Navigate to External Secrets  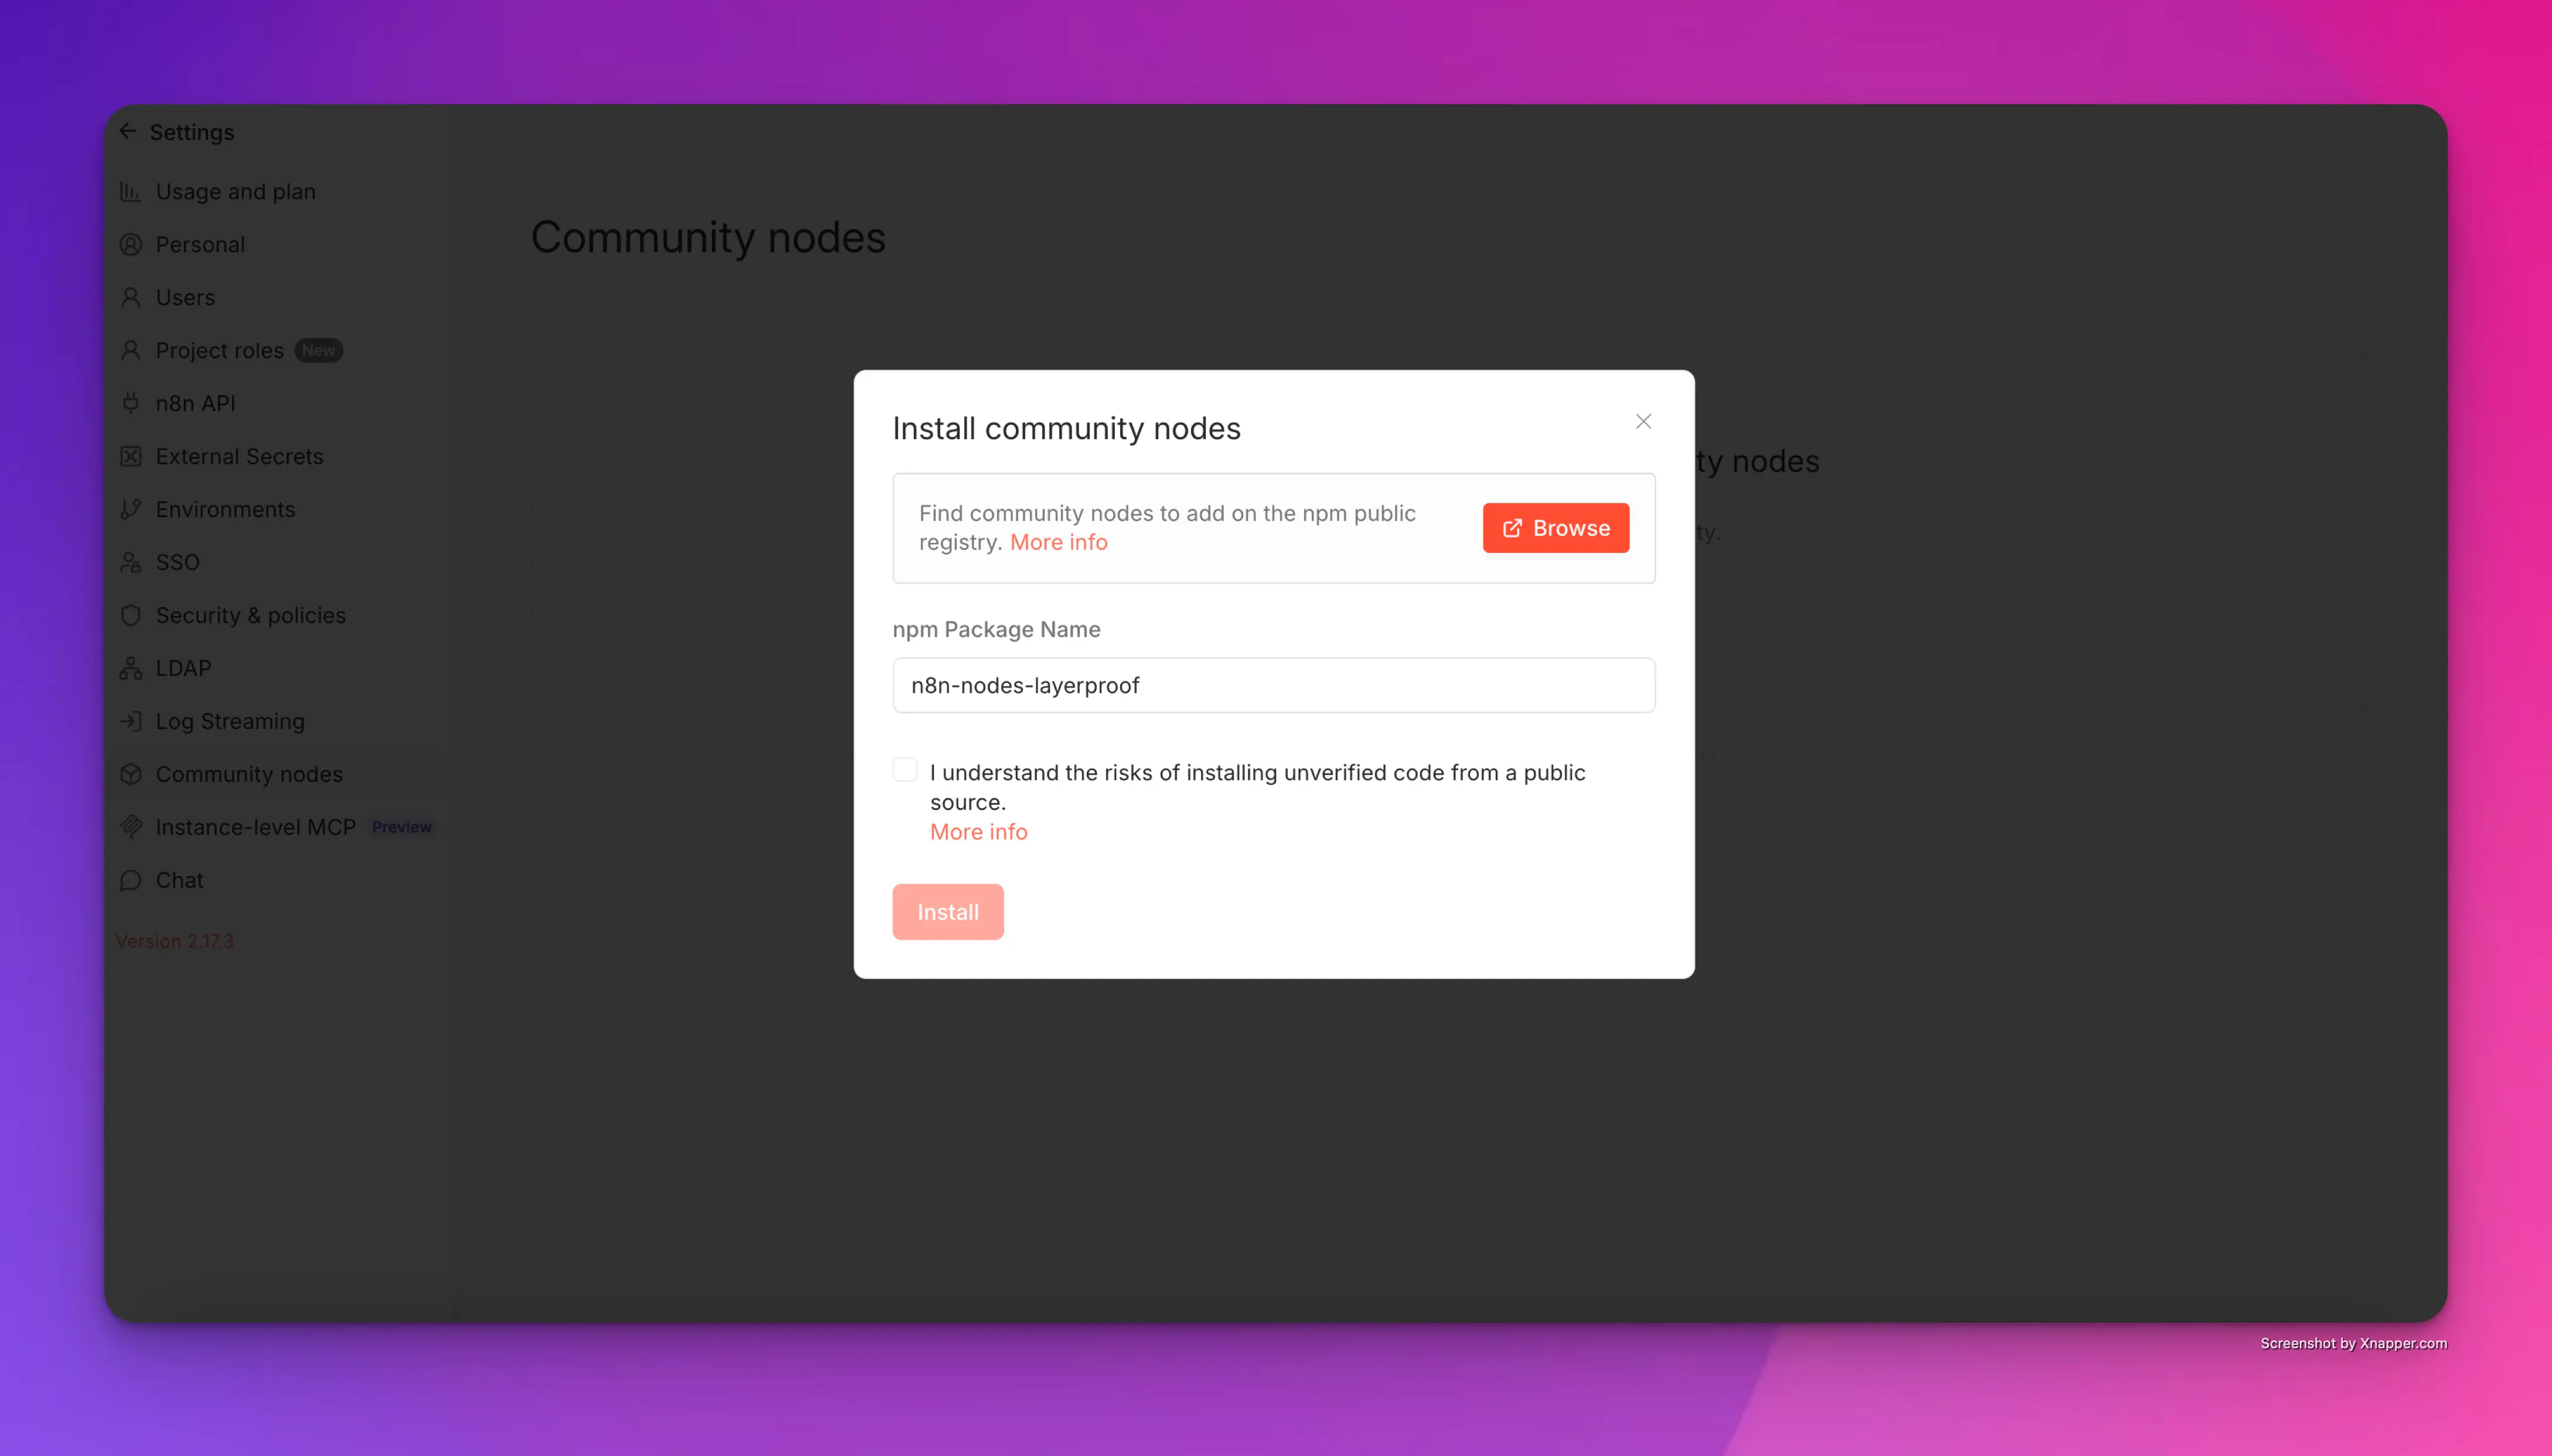(239, 456)
